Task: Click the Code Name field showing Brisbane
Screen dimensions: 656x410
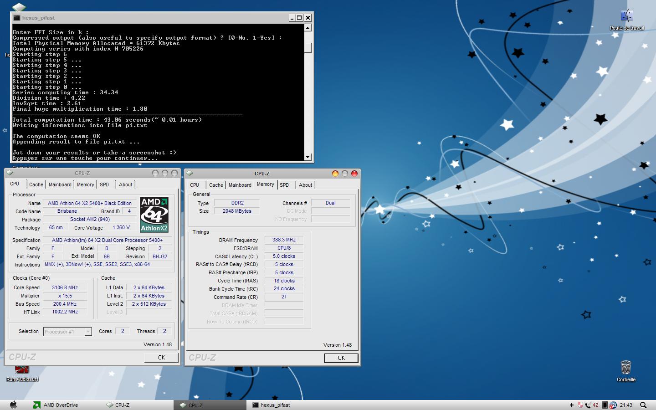Action: pyautogui.click(x=67, y=211)
